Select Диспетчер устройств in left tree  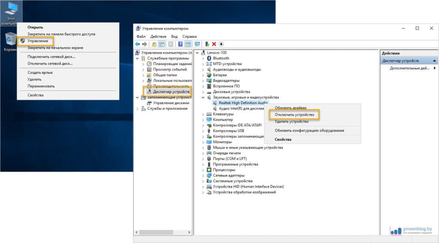tap(171, 92)
